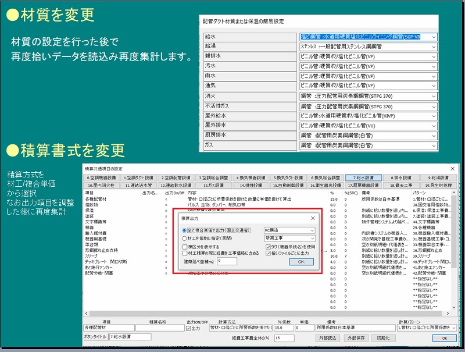This screenshot has height=352, width=465.
Task: Open the 2.空調配管設備 tab
Action: 176,178
